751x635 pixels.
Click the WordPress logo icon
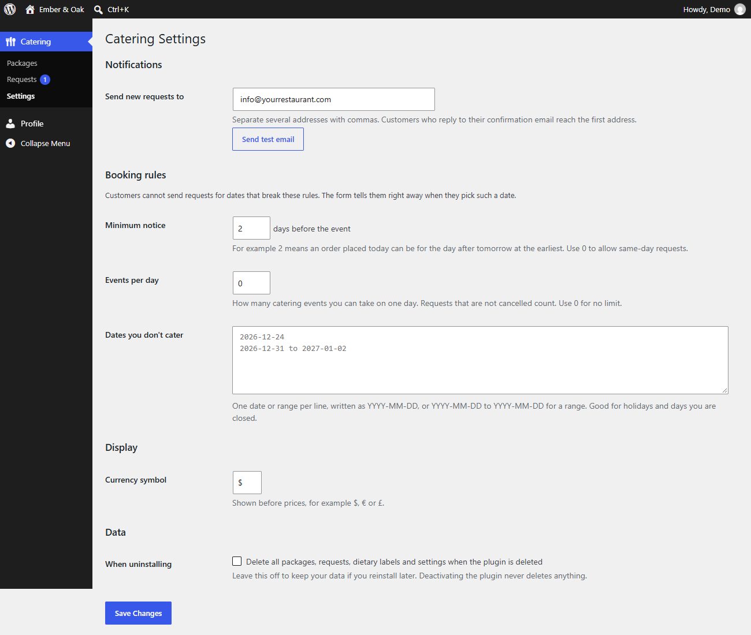click(x=10, y=9)
